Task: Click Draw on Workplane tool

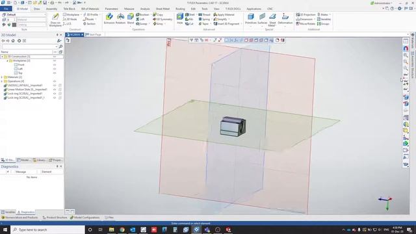Action: (55, 20)
